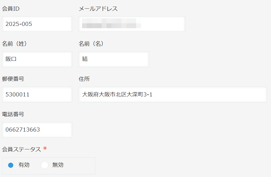Click the 会員ID field showing 2025-005
The width and height of the screenshot is (271, 177).
pos(37,24)
